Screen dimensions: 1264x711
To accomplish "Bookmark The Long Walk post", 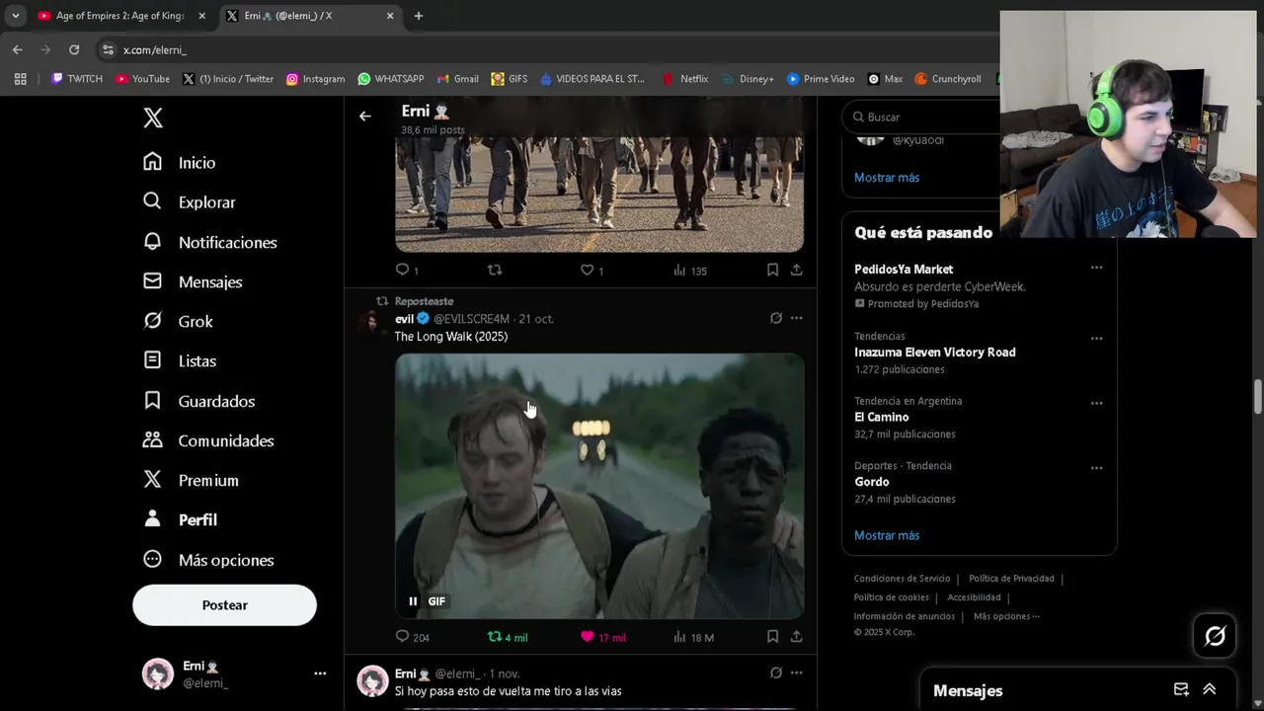I will coord(772,637).
